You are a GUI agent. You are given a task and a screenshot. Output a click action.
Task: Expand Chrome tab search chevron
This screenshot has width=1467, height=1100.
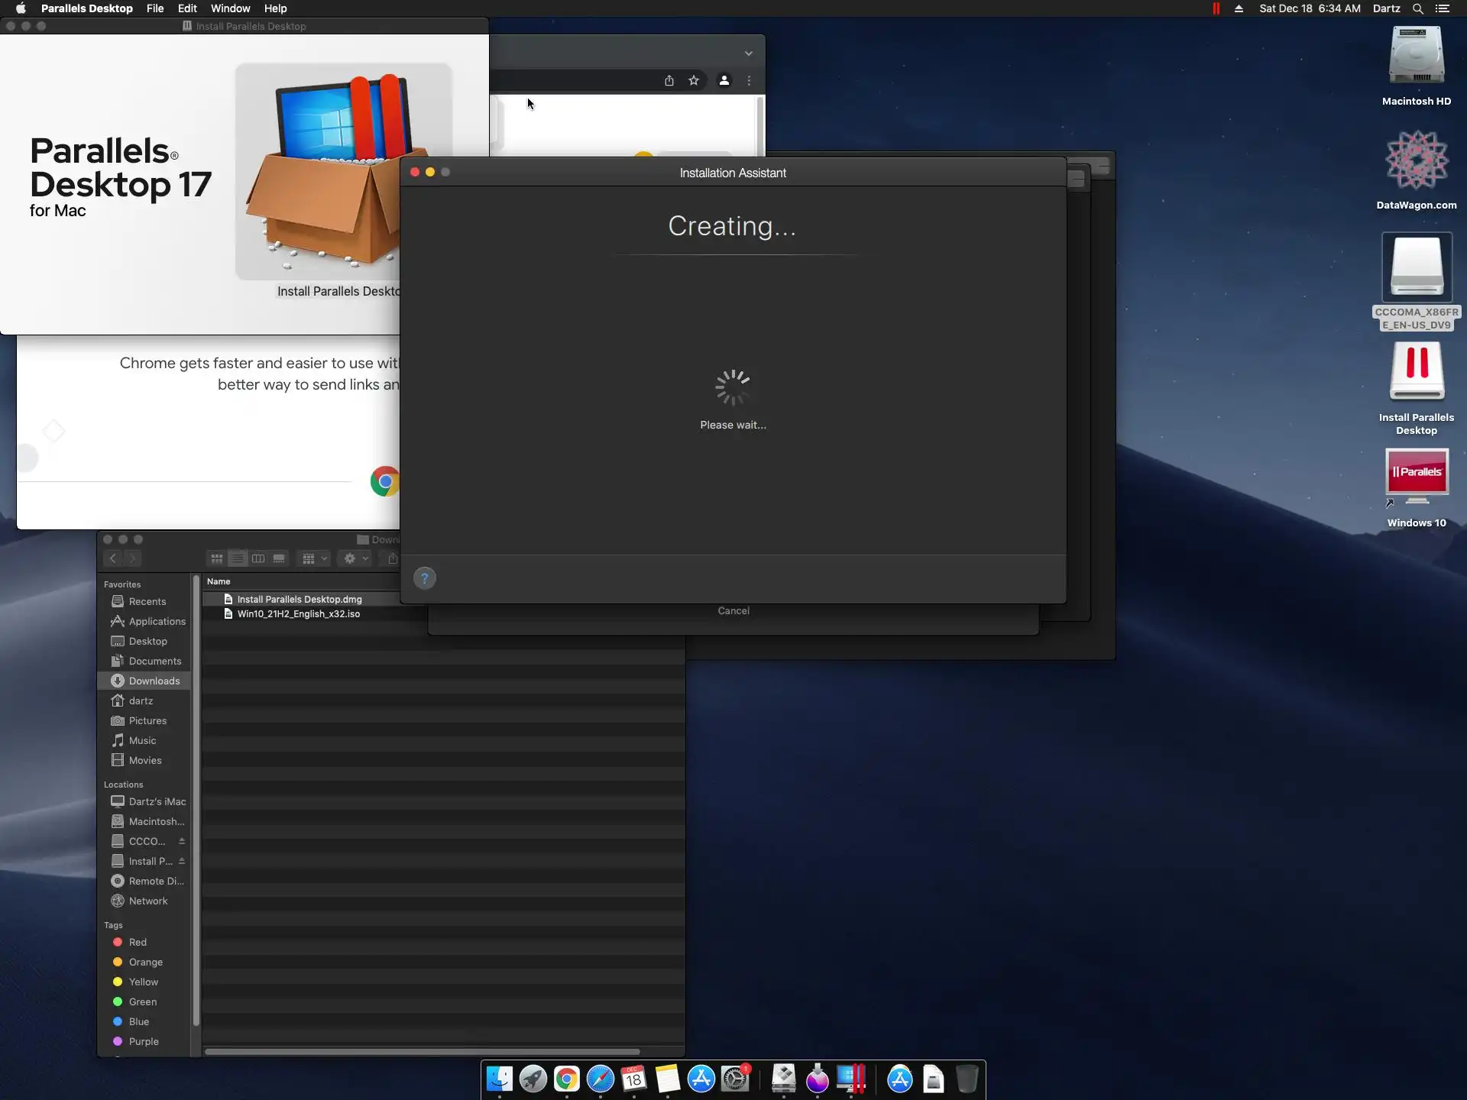click(x=749, y=53)
